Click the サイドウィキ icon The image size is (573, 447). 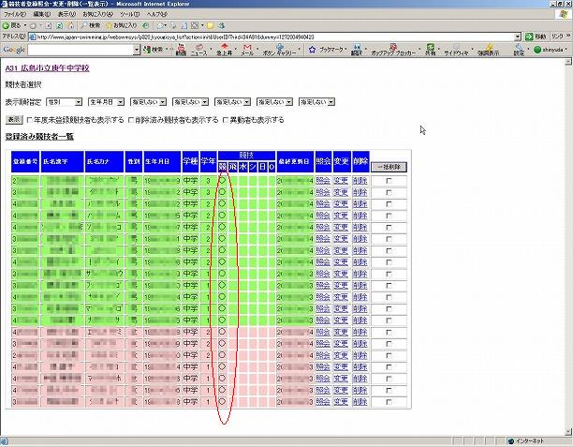(x=456, y=50)
